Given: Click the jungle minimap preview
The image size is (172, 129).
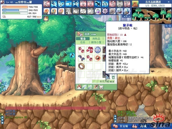Looking at the screenshot, I should pyautogui.click(x=152, y=16).
